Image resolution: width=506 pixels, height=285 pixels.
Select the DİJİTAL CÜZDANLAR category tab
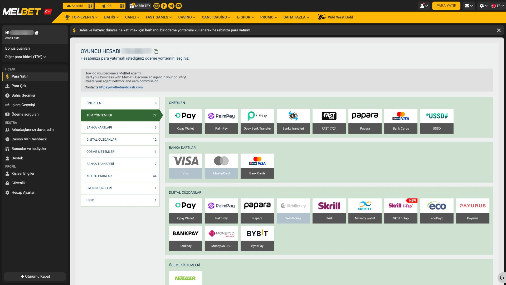pyautogui.click(x=120, y=140)
